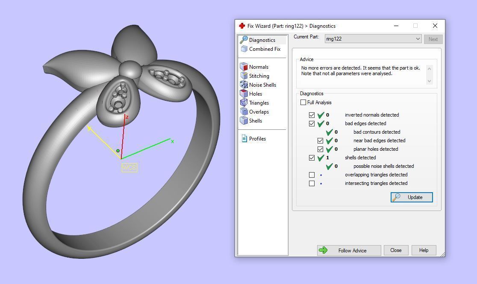Open the Current Part dropdown ring122
This screenshot has height=284, width=477.
coord(373,38)
